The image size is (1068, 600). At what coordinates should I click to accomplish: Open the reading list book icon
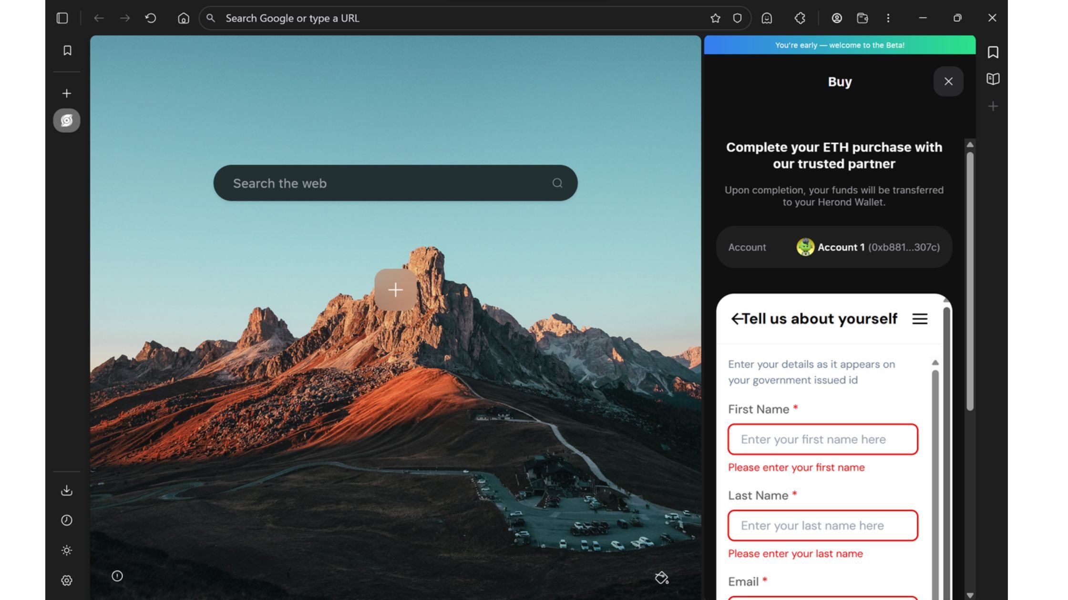point(993,79)
